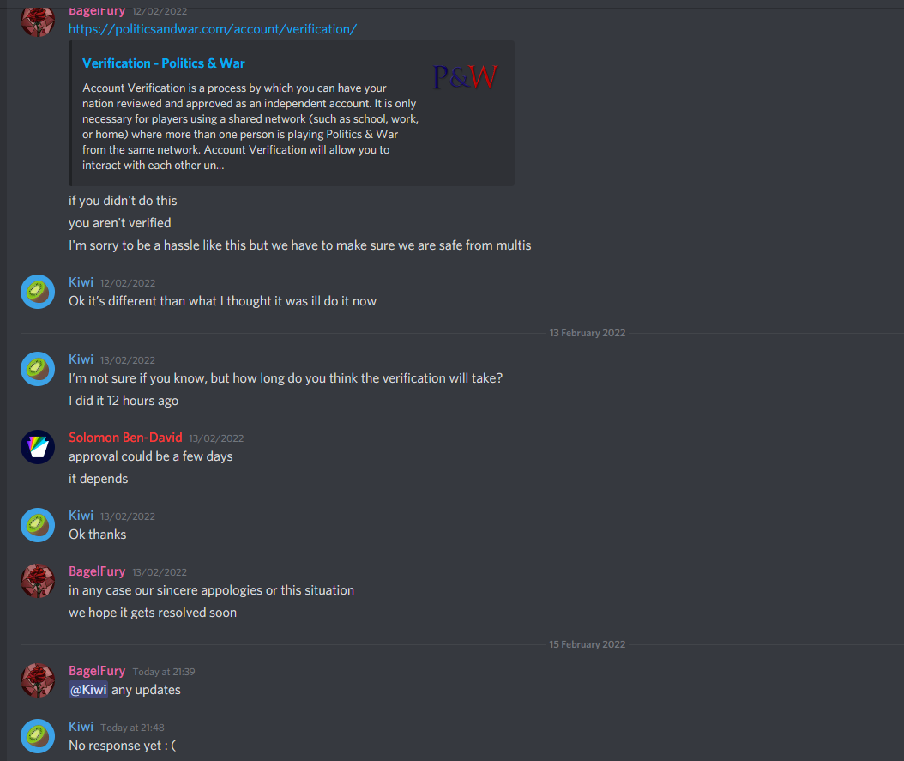Image resolution: width=904 pixels, height=761 pixels.
Task: Click the 13 February 2022 date divider
Action: (587, 333)
